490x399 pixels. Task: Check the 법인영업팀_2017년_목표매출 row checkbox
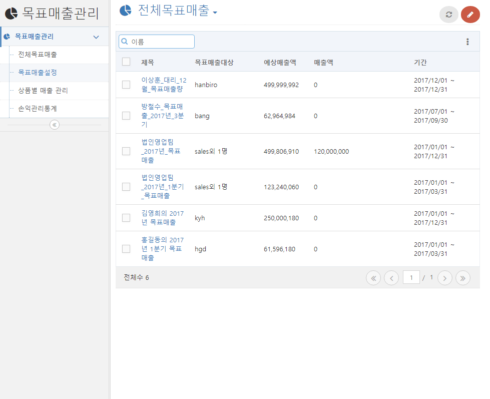coord(126,151)
